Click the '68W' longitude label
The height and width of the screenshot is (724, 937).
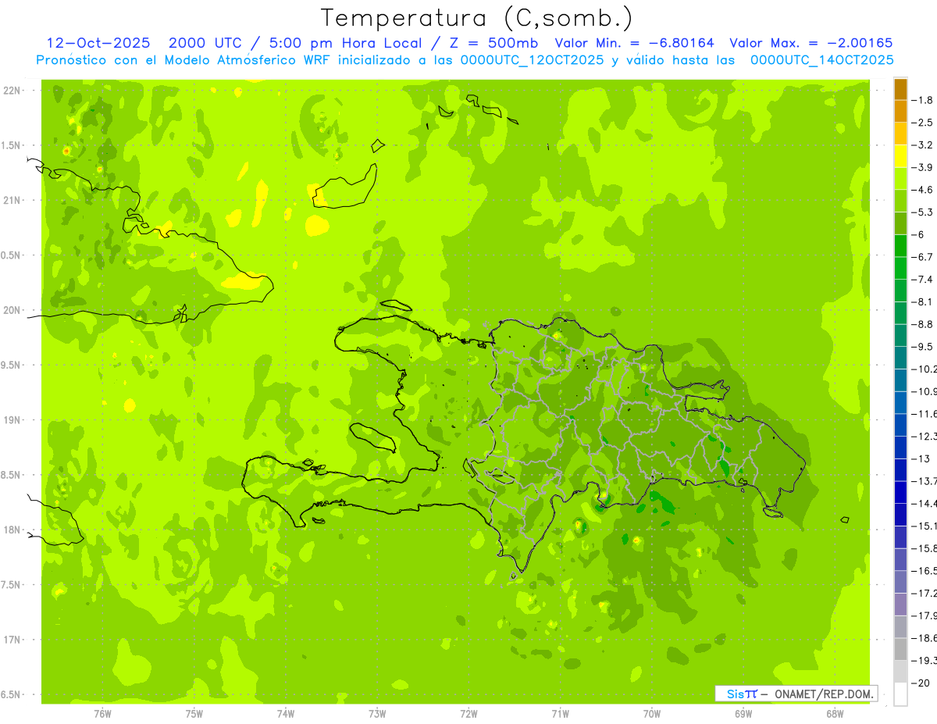coord(834,713)
